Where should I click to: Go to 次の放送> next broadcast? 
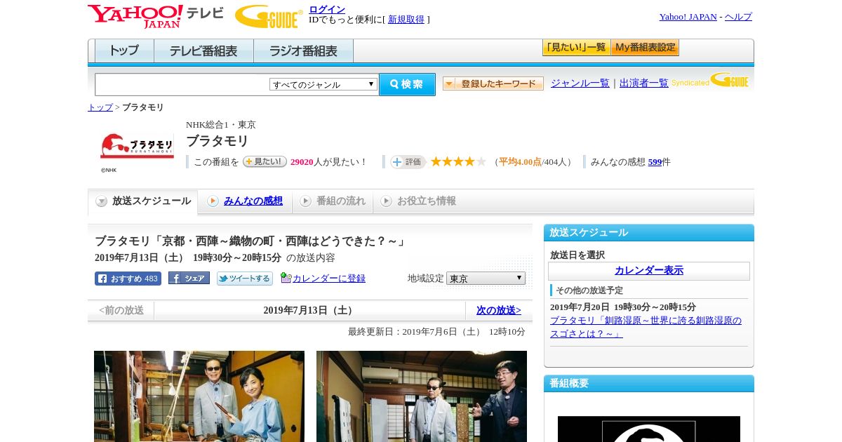point(499,310)
